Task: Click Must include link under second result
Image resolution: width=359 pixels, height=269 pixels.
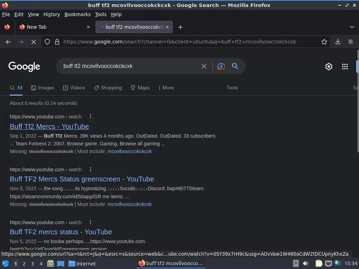Action: click(130, 204)
